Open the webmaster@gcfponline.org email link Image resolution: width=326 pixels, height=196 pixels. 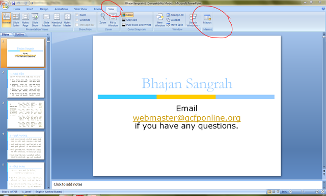pos(187,118)
